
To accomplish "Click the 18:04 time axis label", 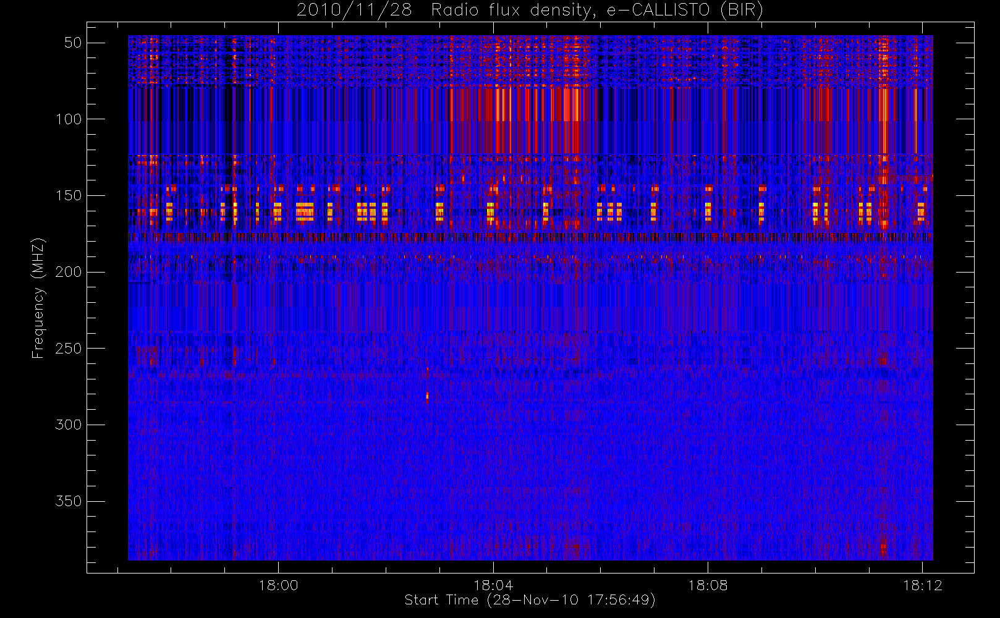I will point(493,585).
